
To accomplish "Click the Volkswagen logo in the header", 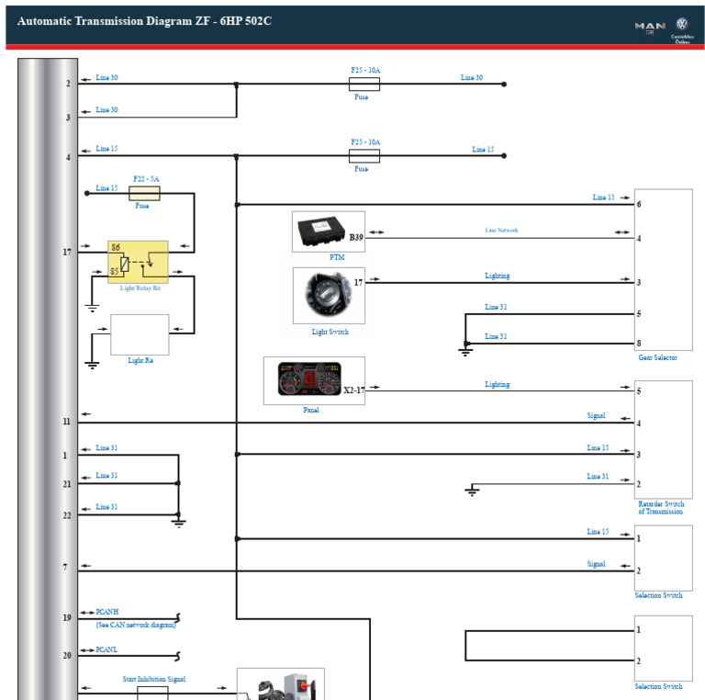I will 682,24.
